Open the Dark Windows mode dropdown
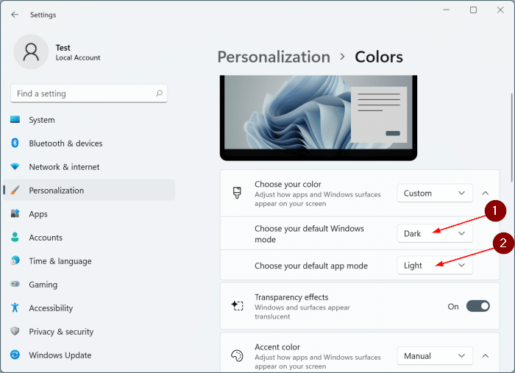The image size is (515, 373). coord(435,233)
